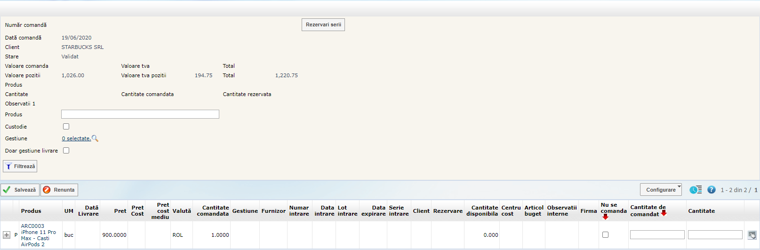Open the '0 selectate.' Gestiune link
Image resolution: width=760 pixels, height=250 pixels.
pyautogui.click(x=76, y=138)
